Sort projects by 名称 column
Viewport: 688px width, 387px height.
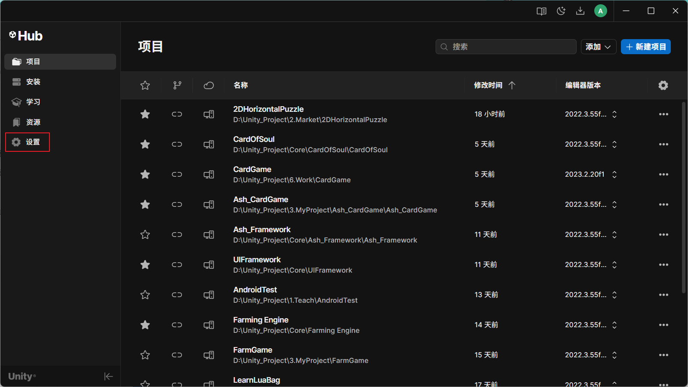point(241,85)
